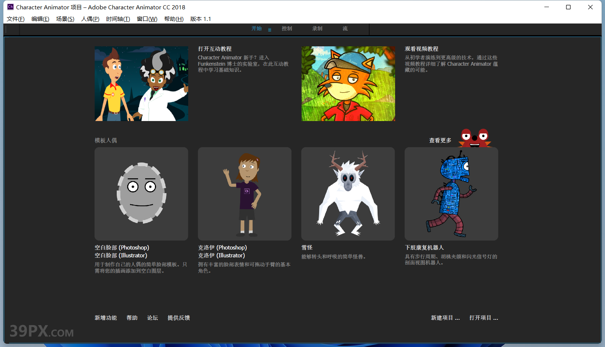Close the Character Animator window

point(590,7)
